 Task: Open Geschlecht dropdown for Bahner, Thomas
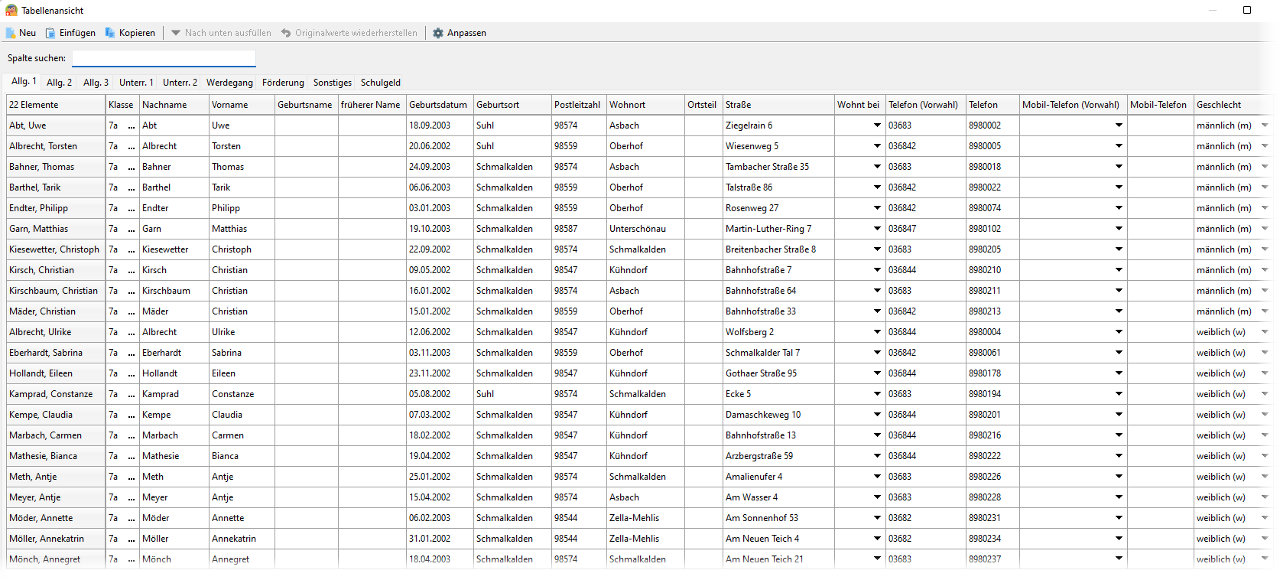point(1265,167)
